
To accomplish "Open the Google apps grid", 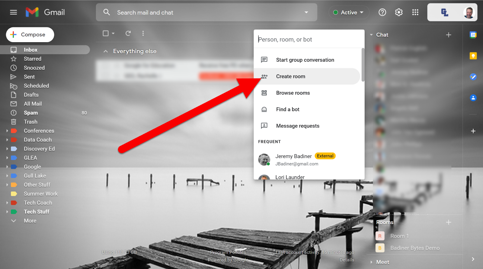I will 415,12.
